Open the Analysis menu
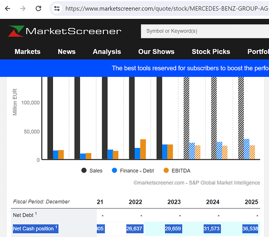The height and width of the screenshot is (237, 269). [x=107, y=52]
